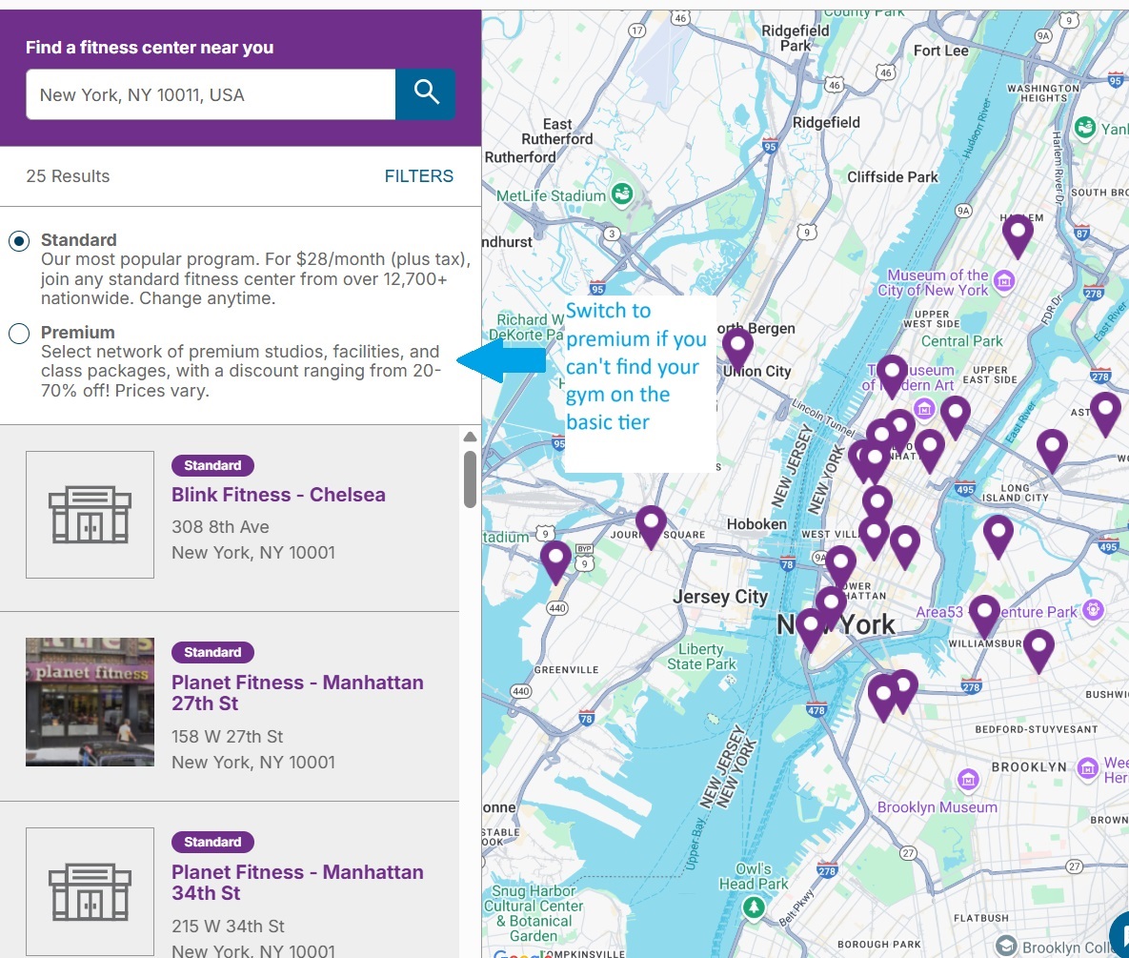1129x958 pixels.
Task: Select the map pin at Journal Square
Action: (651, 527)
